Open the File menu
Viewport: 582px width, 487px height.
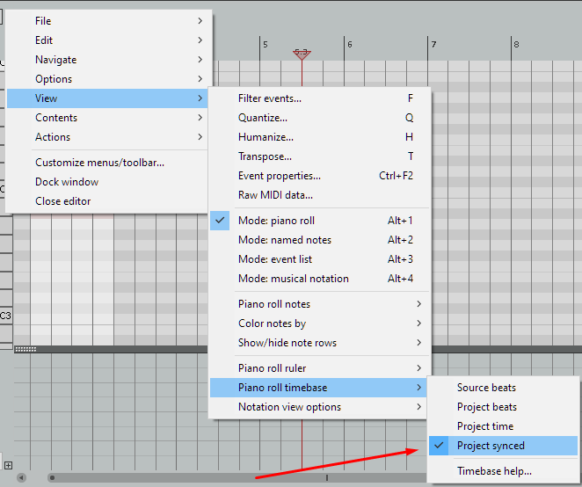(43, 21)
